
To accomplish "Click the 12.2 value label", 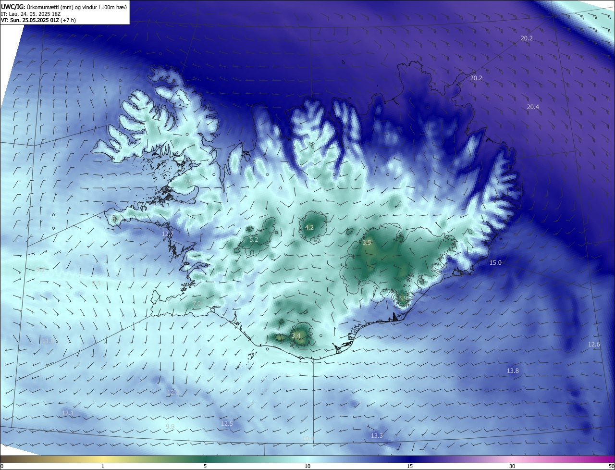I will point(172,393).
